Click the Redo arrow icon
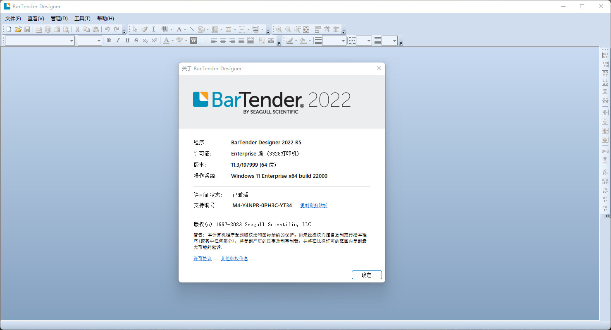This screenshot has width=611, height=330. tap(116, 29)
